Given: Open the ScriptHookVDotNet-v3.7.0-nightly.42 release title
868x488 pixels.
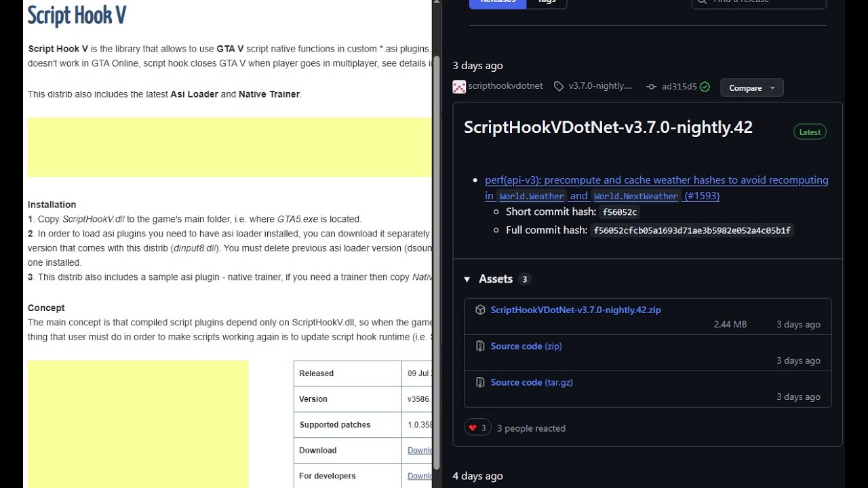Looking at the screenshot, I should click(608, 127).
